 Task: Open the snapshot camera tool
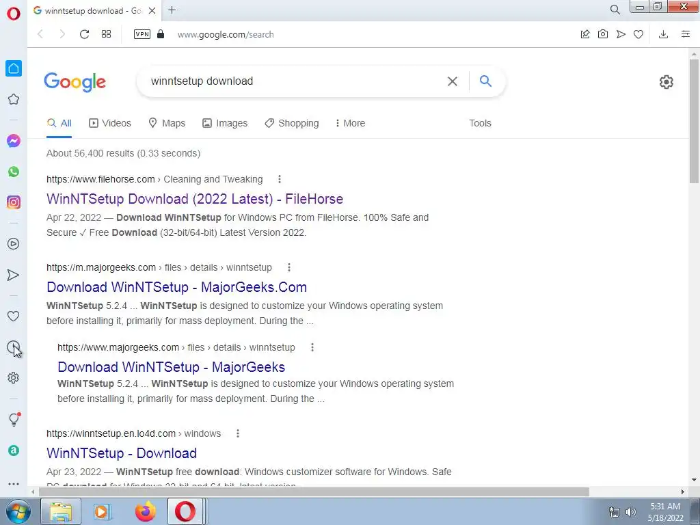click(x=603, y=34)
